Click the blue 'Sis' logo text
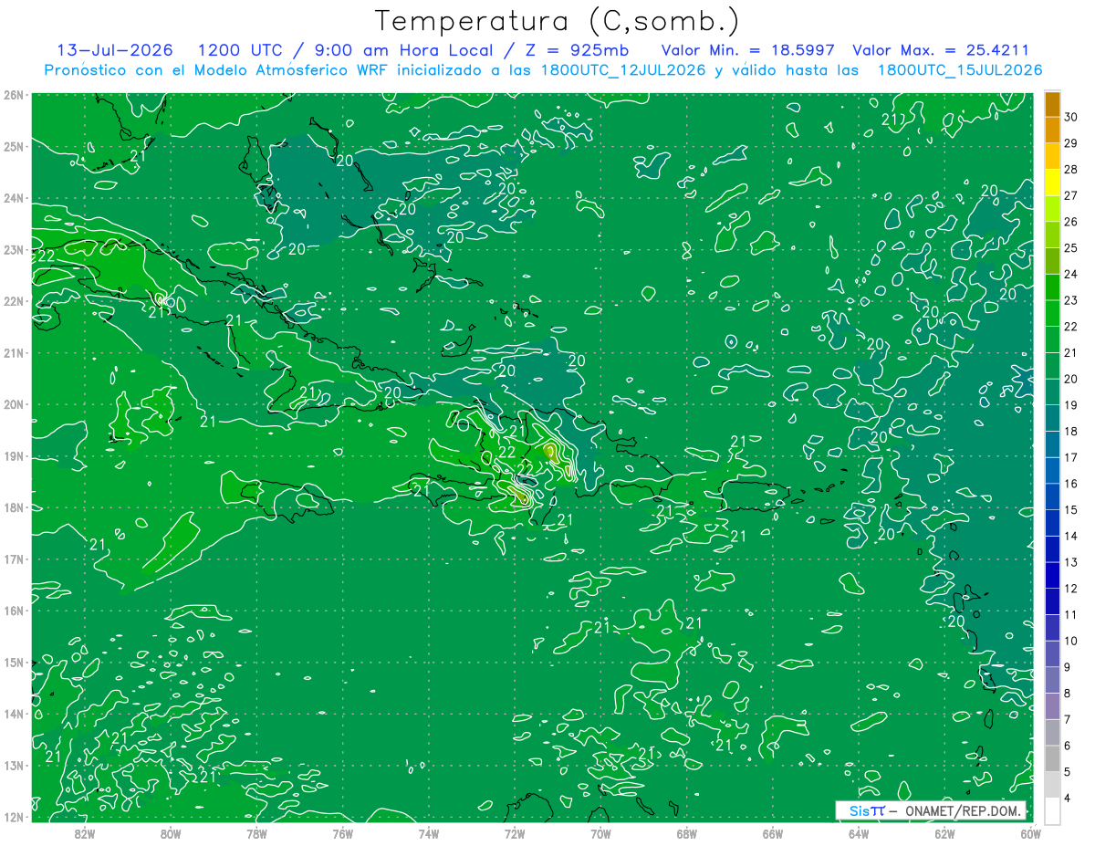 (860, 810)
